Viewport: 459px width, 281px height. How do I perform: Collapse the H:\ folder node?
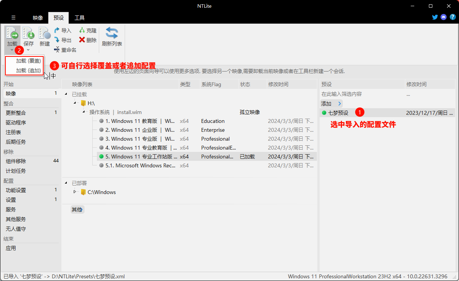pos(75,103)
